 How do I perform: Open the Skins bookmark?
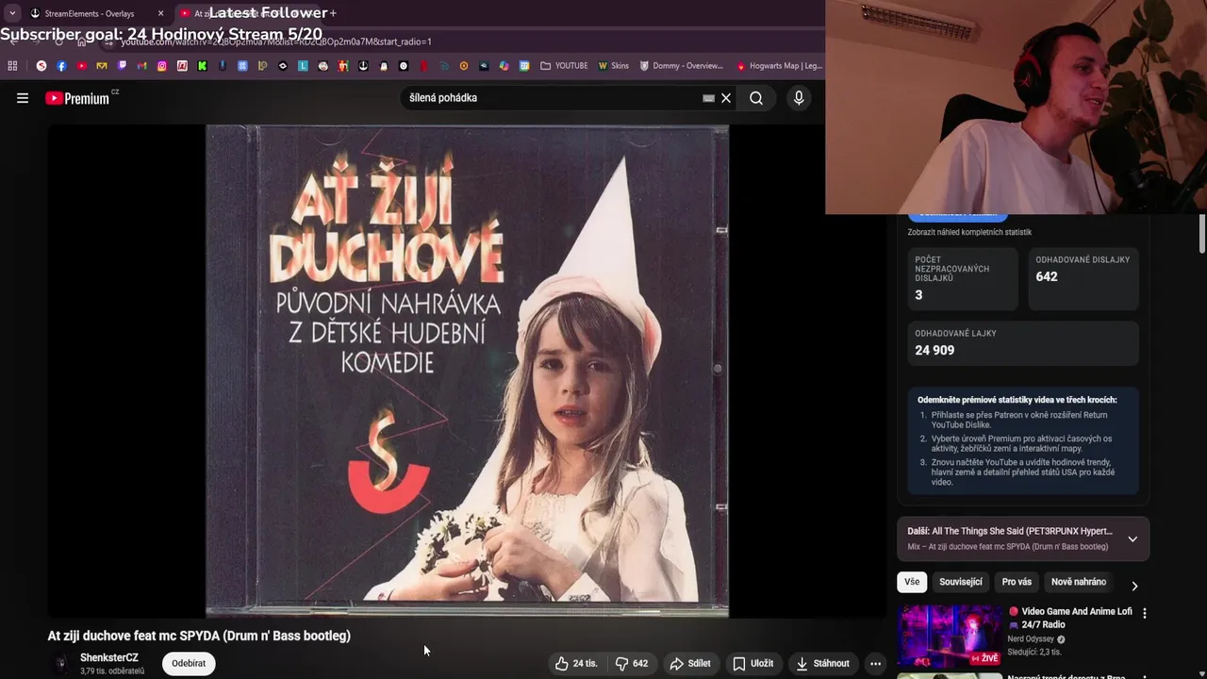pyautogui.click(x=614, y=66)
